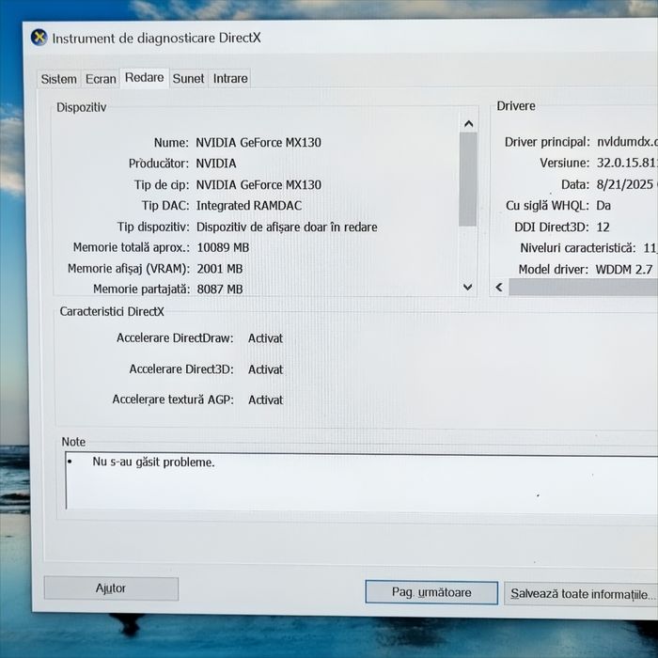The height and width of the screenshot is (658, 658).
Task: Click the Dispozitiv list scroll-up arrow
Action: click(468, 124)
